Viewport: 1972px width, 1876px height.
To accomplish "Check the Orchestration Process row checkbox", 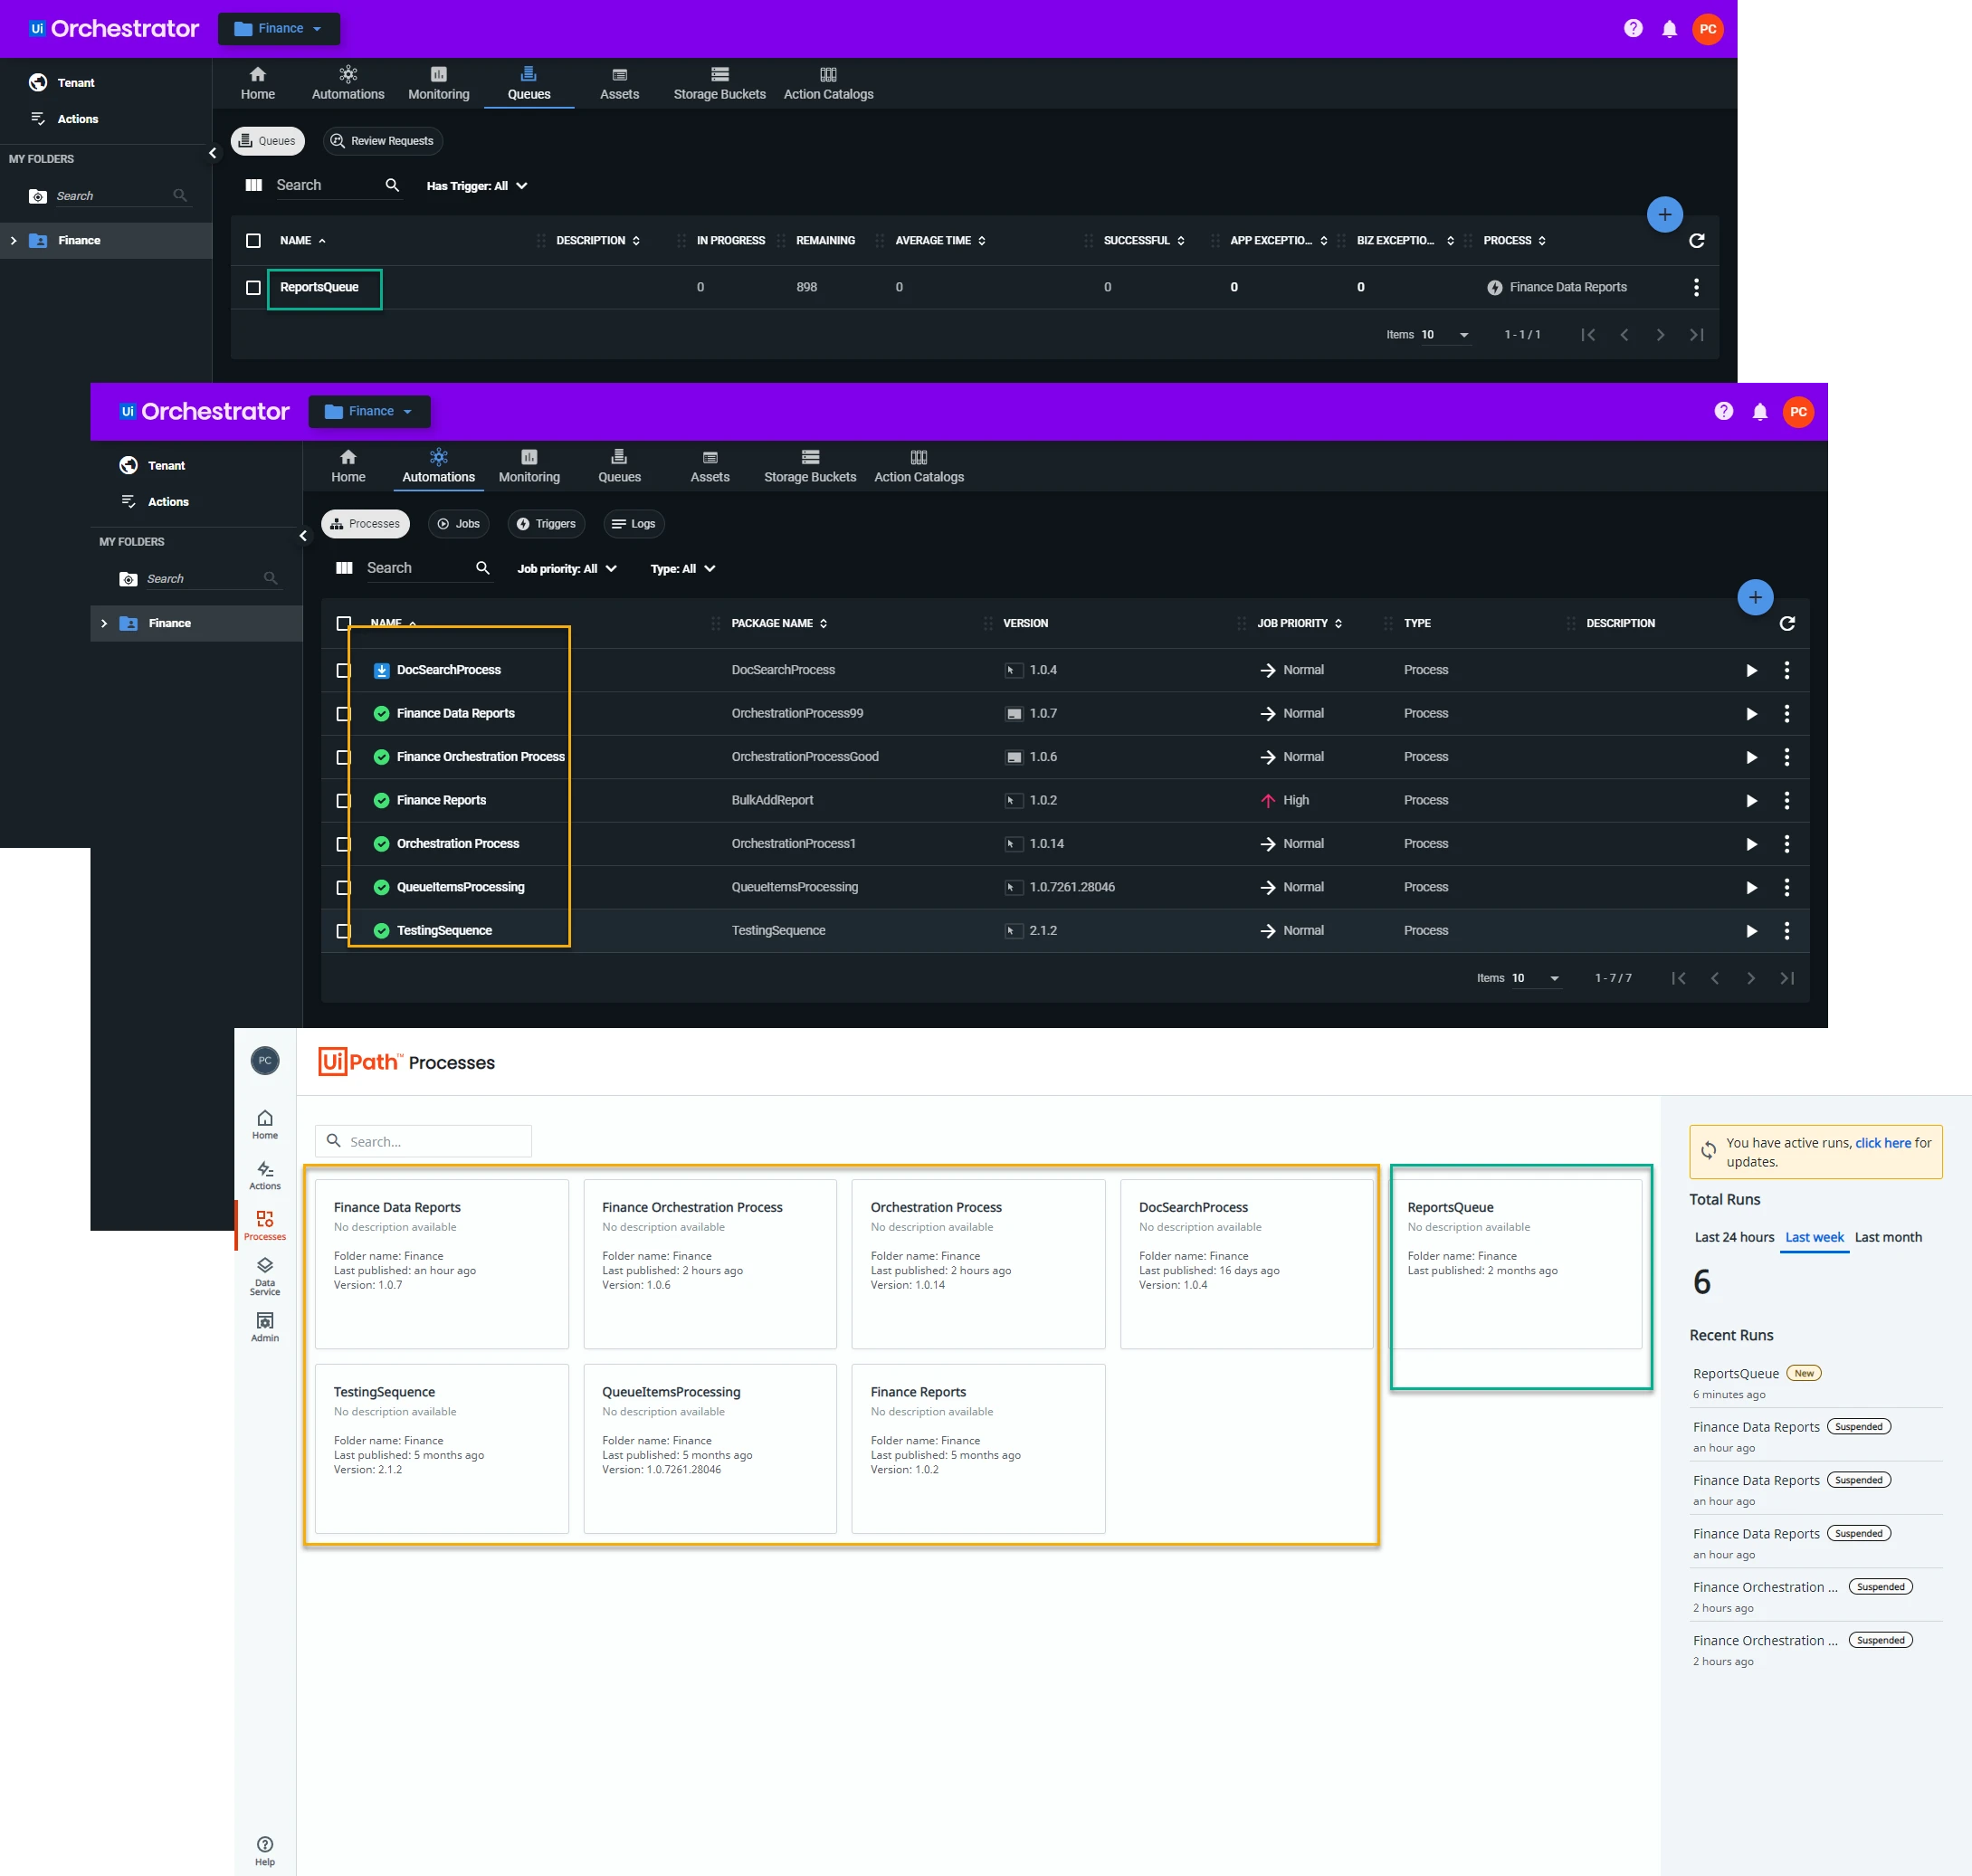I will [344, 844].
